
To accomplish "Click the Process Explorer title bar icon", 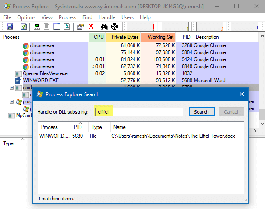I will (7, 7).
